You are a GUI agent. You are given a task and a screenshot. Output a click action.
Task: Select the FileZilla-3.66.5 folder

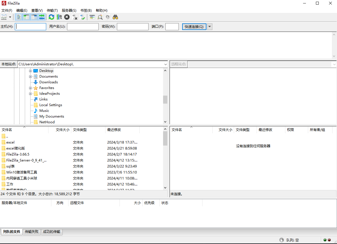[x=82, y=154]
